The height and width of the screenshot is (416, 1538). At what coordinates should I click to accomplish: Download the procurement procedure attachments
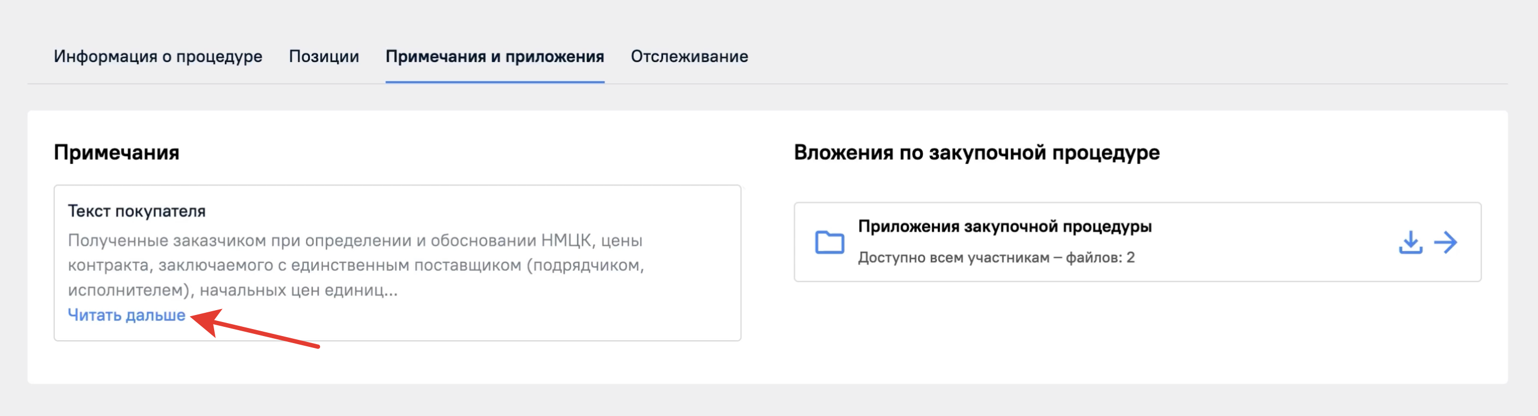click(x=1410, y=243)
